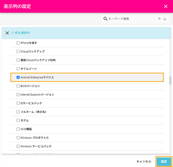Tick the IEサービスパック checkbox
Screen dimensions: 173x167
click(x=18, y=103)
